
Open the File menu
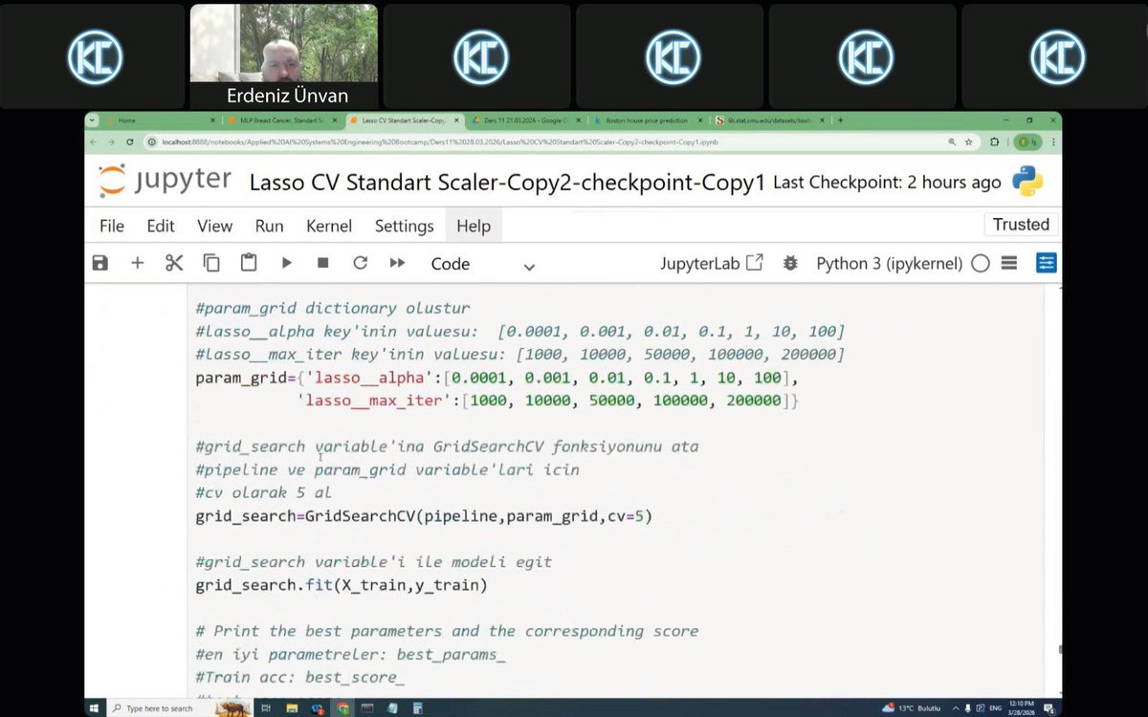112,226
